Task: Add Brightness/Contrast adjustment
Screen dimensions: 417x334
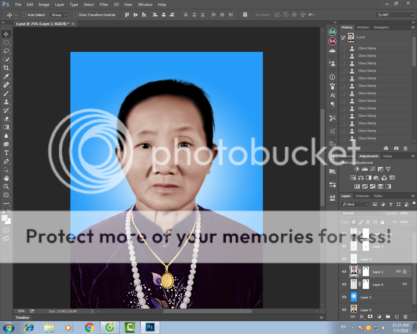Action: [x=357, y=169]
